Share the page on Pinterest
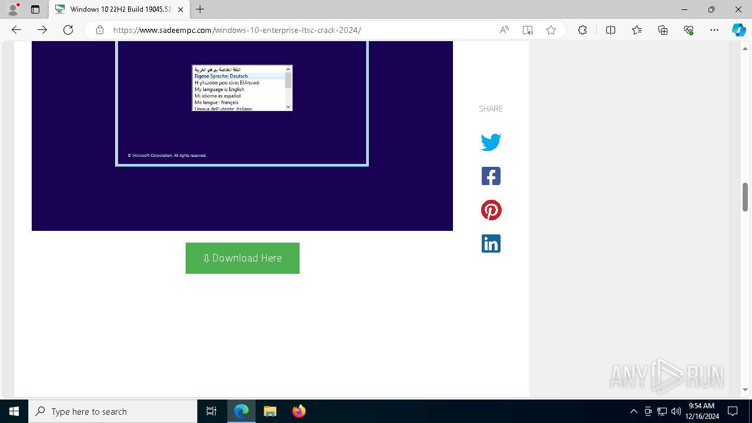The height and width of the screenshot is (423, 752). [x=491, y=210]
